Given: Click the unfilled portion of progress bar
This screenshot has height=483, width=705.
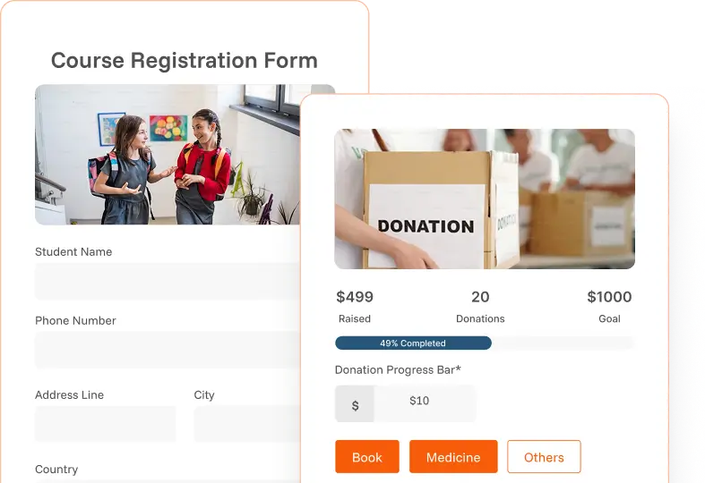Looking at the screenshot, I should (x=563, y=343).
